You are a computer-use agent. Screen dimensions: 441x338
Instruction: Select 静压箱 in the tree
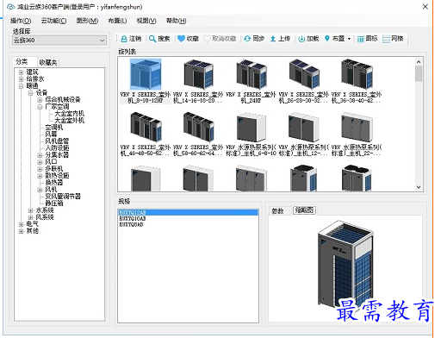click(54, 203)
